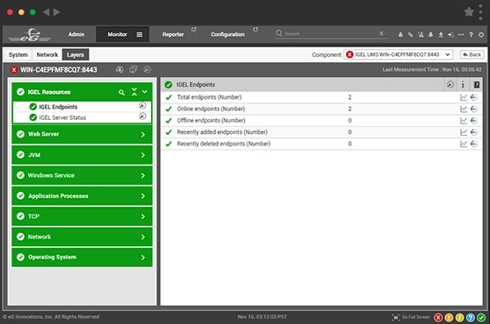View history for Offline endpoints row

pos(473,121)
